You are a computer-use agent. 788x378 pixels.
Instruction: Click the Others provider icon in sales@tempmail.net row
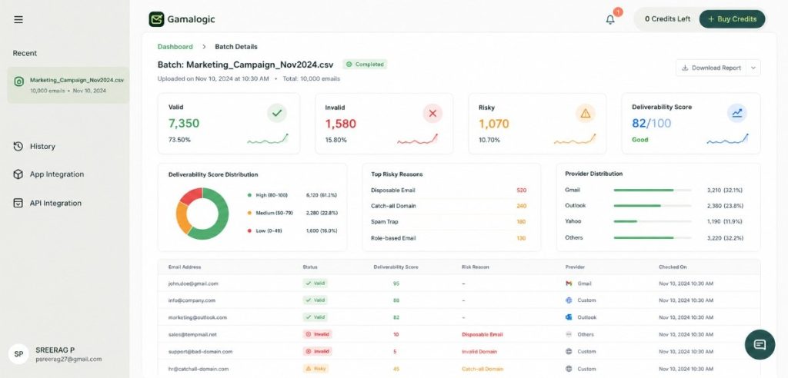coord(569,334)
